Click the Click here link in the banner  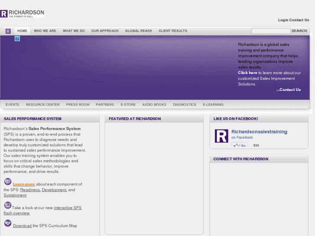pos(247,73)
